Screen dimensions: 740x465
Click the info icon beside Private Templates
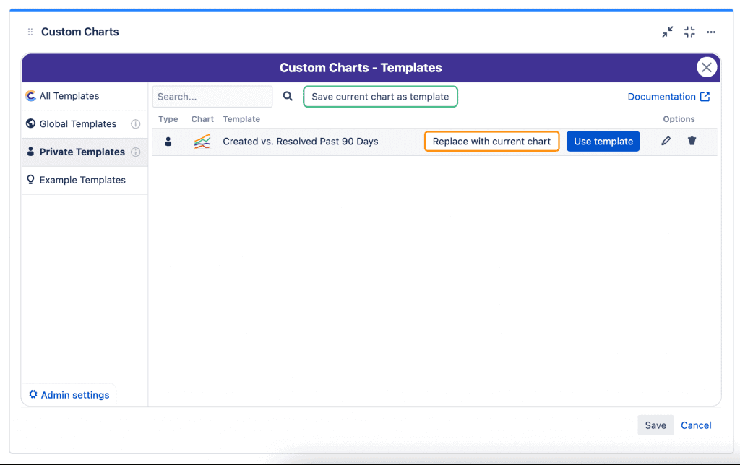coord(135,152)
